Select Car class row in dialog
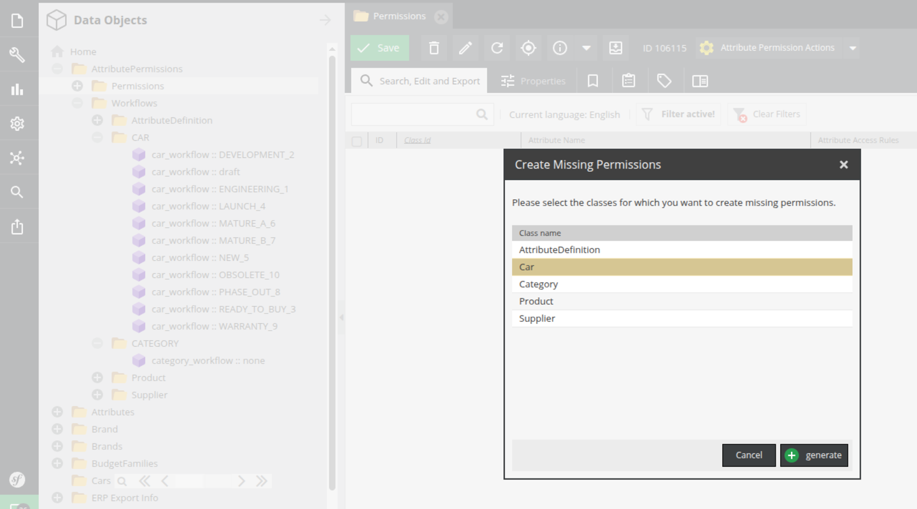The width and height of the screenshot is (917, 509). click(x=682, y=267)
